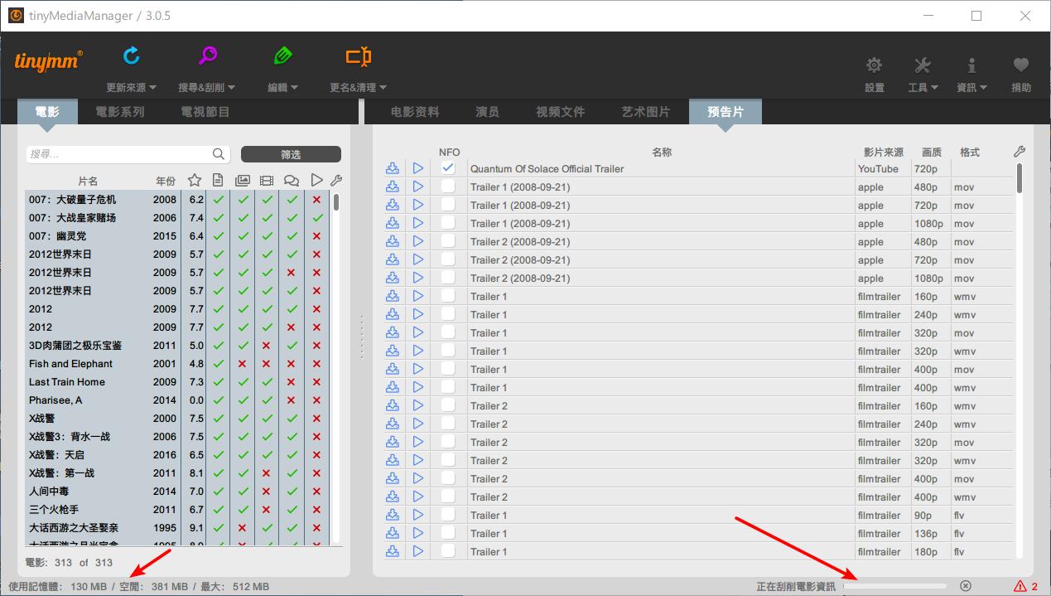Image resolution: width=1051 pixels, height=596 pixels.
Task: Open the 艺术图片 tab
Action: click(646, 112)
